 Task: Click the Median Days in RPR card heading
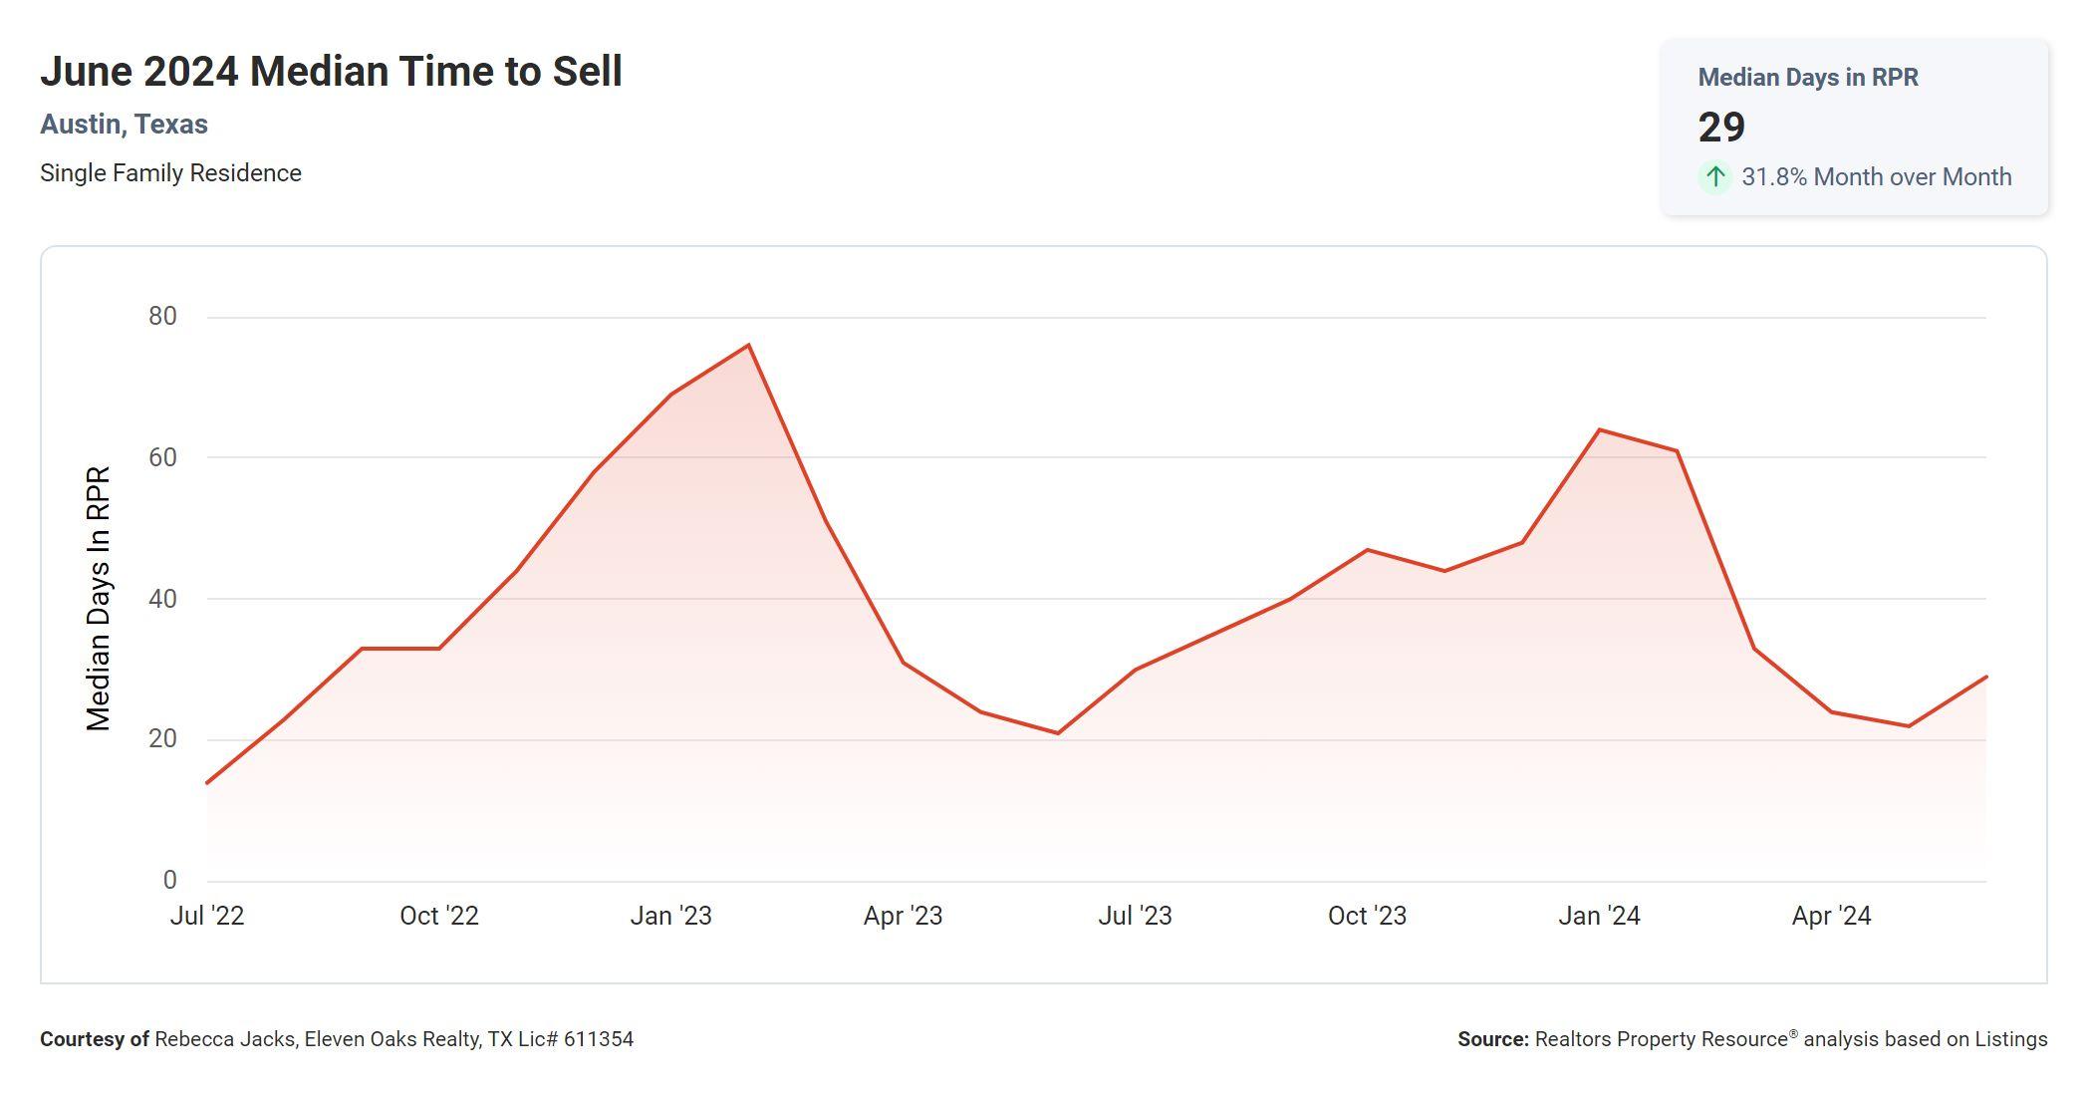pyautogui.click(x=1807, y=78)
